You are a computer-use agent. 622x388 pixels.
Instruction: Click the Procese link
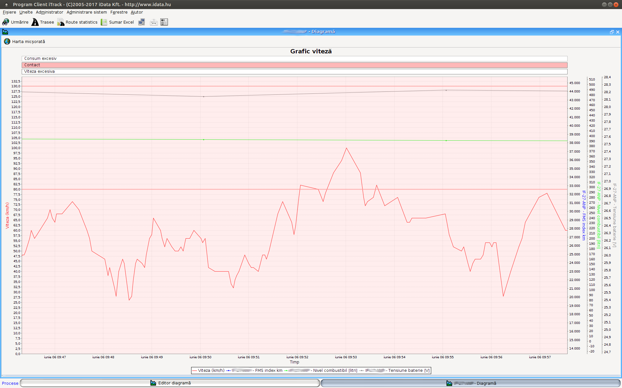(10, 383)
